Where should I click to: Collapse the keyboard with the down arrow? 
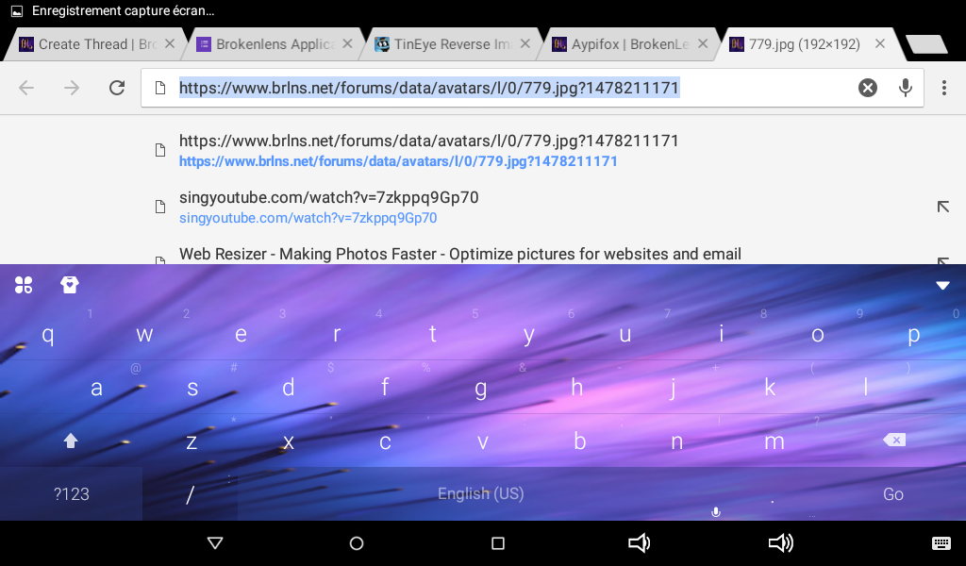click(942, 285)
